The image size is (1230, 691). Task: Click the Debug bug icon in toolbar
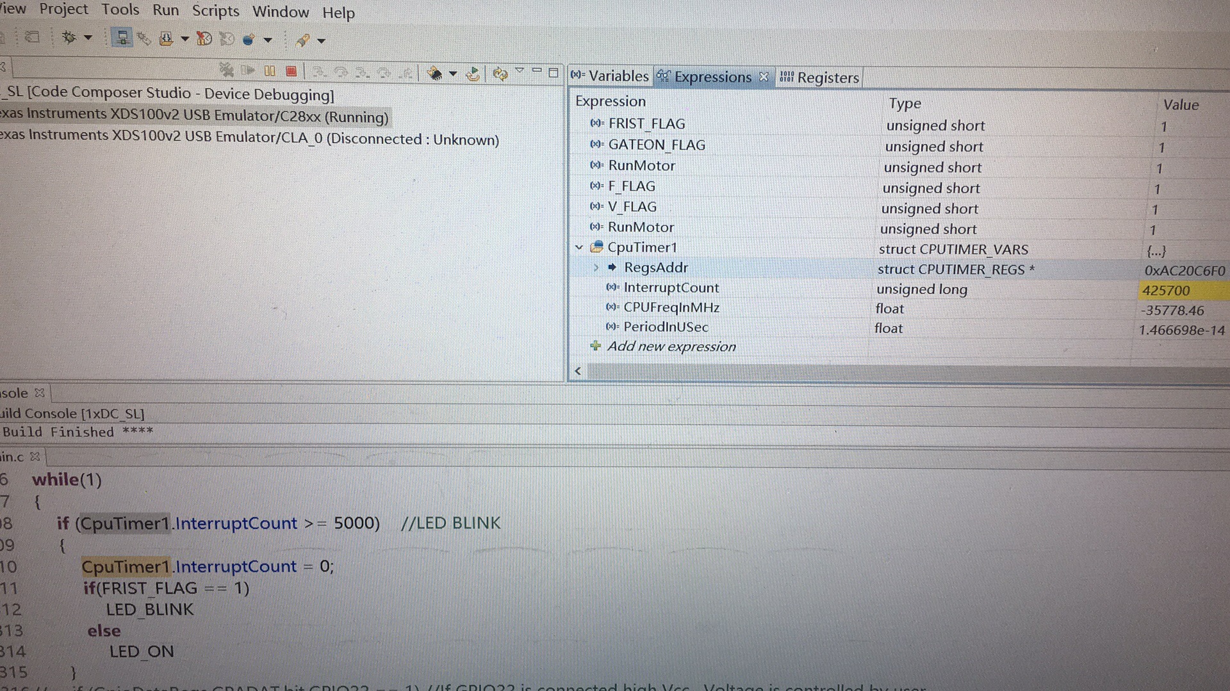(x=69, y=38)
